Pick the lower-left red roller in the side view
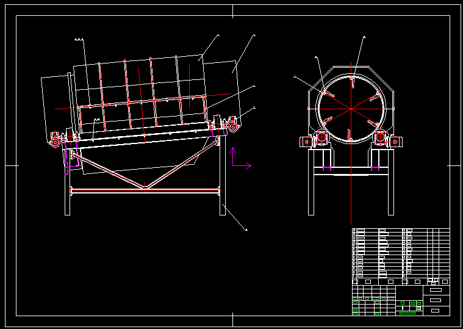Image resolution: width=463 pixels, height=329 pixels. (56, 142)
